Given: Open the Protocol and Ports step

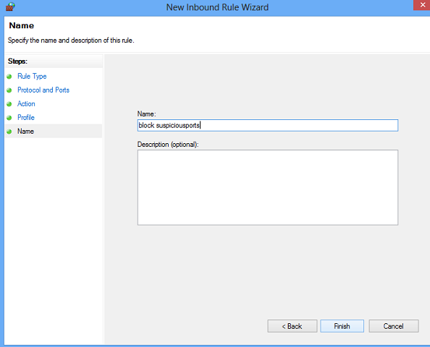Looking at the screenshot, I should click(43, 90).
